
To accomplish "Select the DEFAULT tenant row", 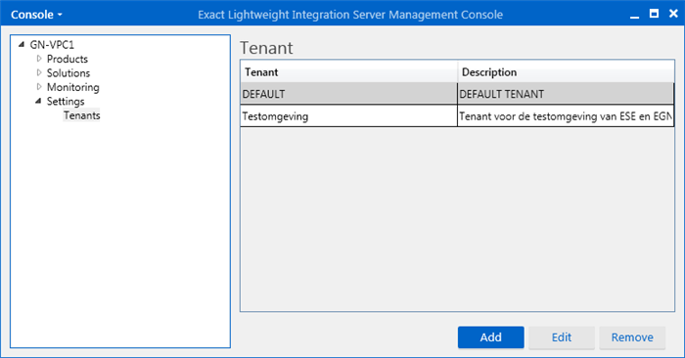I will pyautogui.click(x=457, y=94).
